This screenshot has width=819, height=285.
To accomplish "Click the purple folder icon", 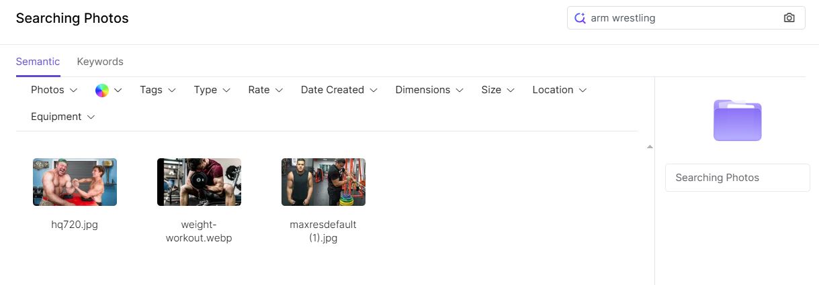I will [x=737, y=120].
